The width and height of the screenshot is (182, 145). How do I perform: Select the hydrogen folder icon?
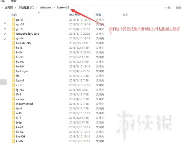pos(13,71)
